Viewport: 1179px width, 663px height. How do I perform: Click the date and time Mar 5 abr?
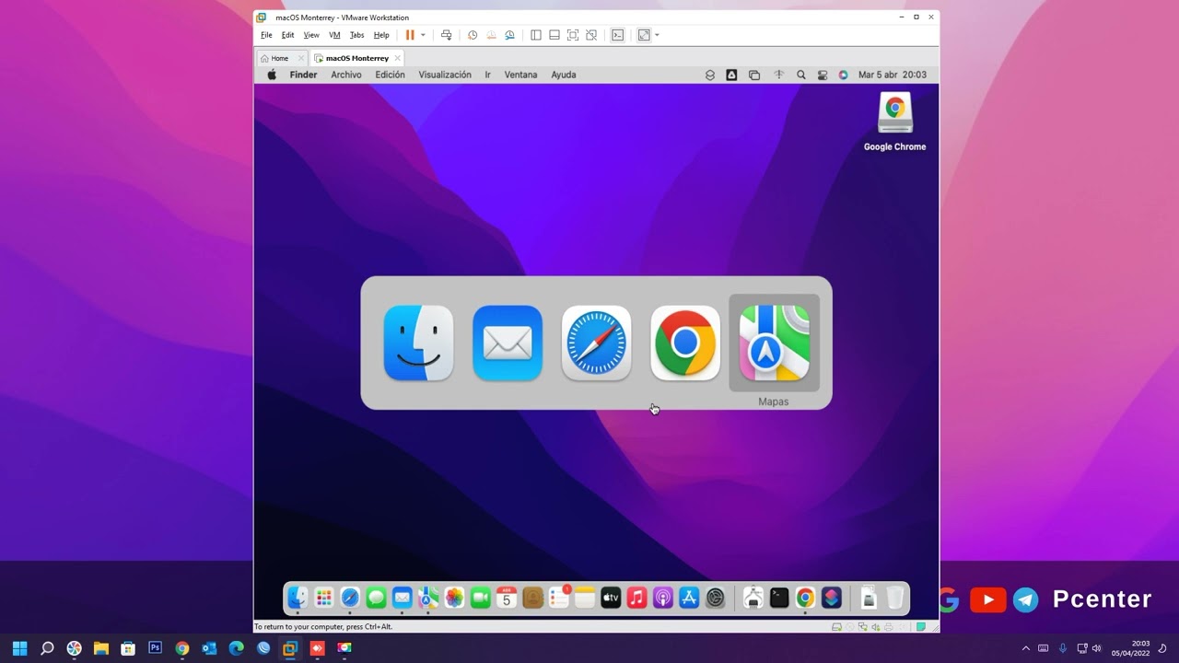click(893, 75)
